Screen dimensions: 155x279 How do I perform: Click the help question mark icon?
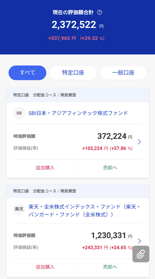coord(99,12)
